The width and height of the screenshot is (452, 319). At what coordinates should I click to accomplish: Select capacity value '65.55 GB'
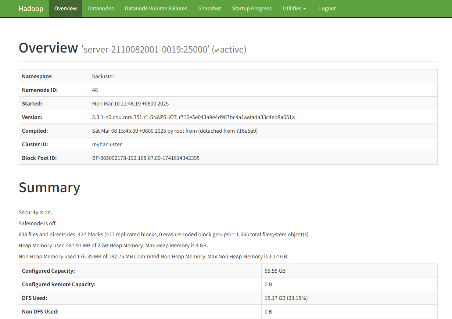275,271
